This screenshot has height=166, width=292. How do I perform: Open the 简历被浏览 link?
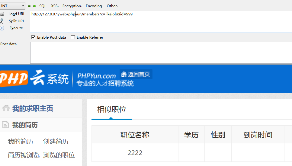(x=24, y=155)
